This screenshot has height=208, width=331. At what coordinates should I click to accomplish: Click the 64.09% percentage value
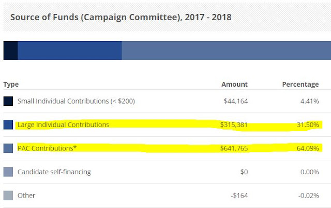[x=307, y=148]
